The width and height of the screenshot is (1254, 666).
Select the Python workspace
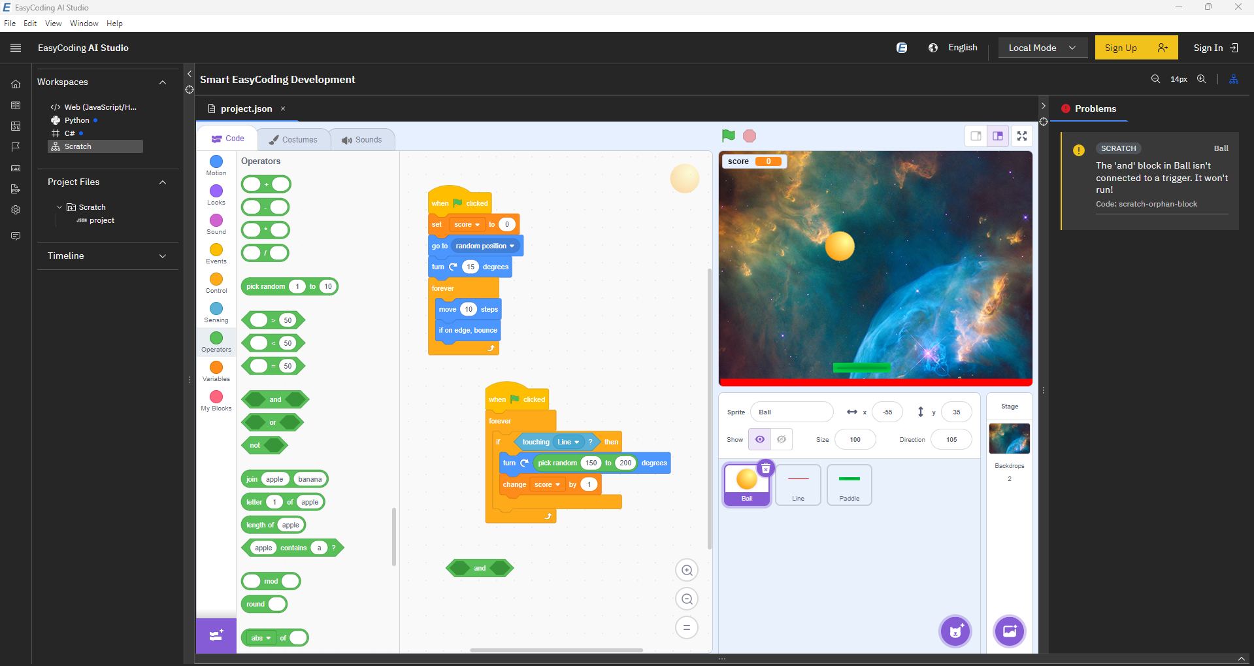pyautogui.click(x=76, y=120)
